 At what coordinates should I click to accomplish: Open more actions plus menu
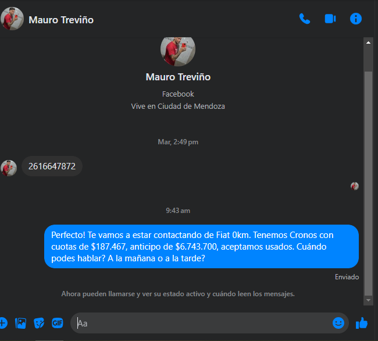click(3, 323)
